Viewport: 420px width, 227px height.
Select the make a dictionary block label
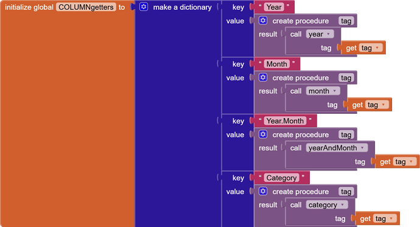click(183, 7)
